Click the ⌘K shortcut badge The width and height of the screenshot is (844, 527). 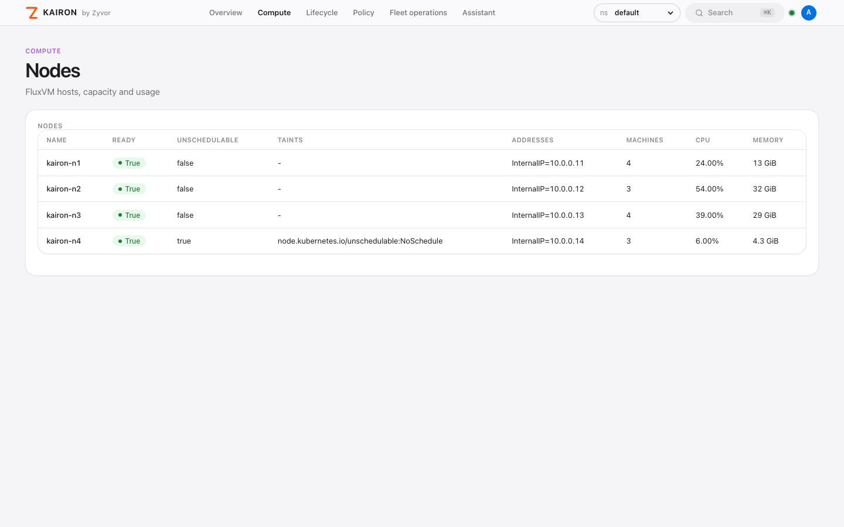click(x=767, y=13)
